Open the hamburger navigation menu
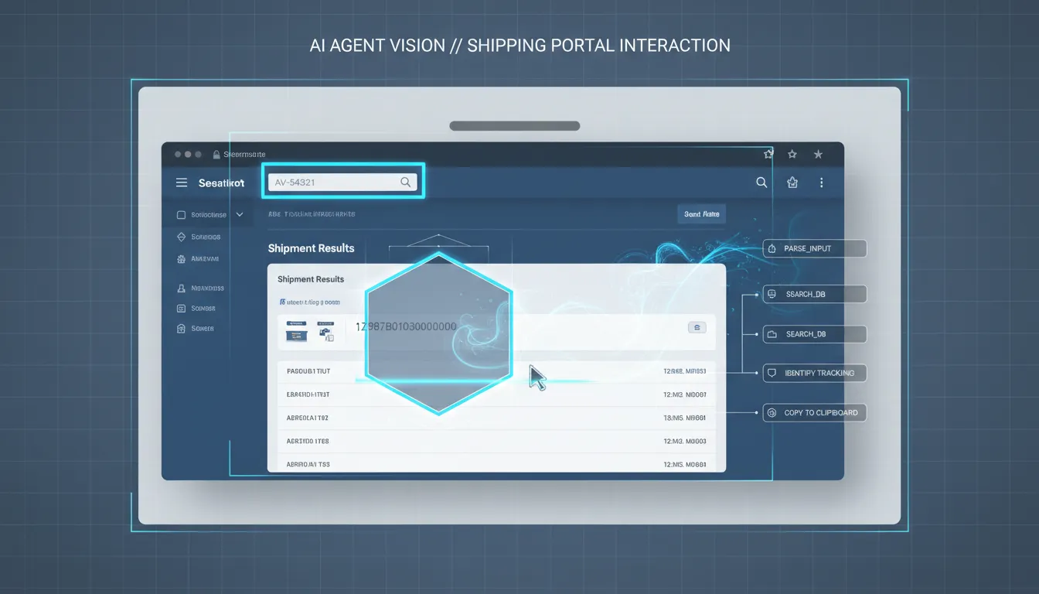Image resolution: width=1039 pixels, height=594 pixels. [182, 183]
